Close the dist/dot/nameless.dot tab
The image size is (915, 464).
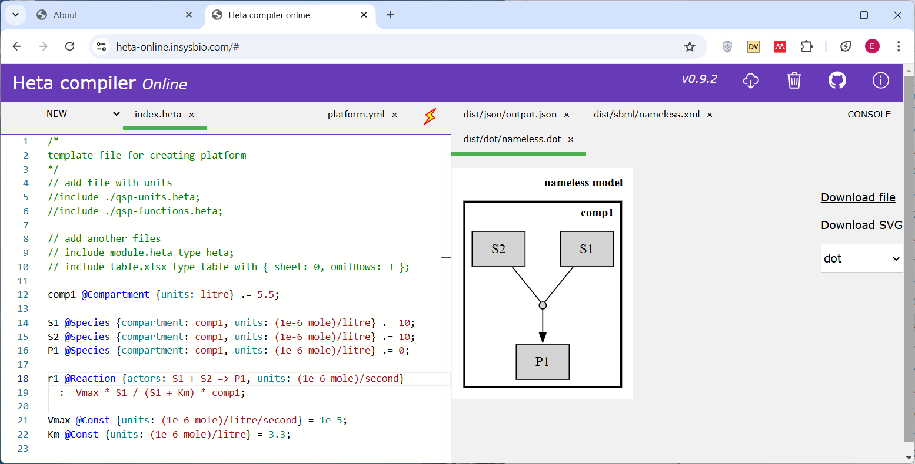tap(571, 140)
